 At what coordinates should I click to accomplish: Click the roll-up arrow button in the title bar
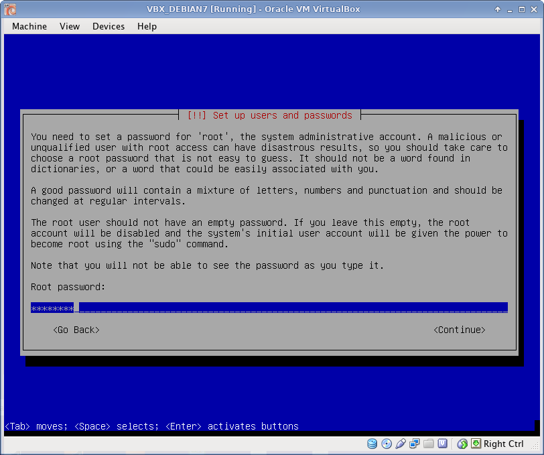click(x=498, y=9)
